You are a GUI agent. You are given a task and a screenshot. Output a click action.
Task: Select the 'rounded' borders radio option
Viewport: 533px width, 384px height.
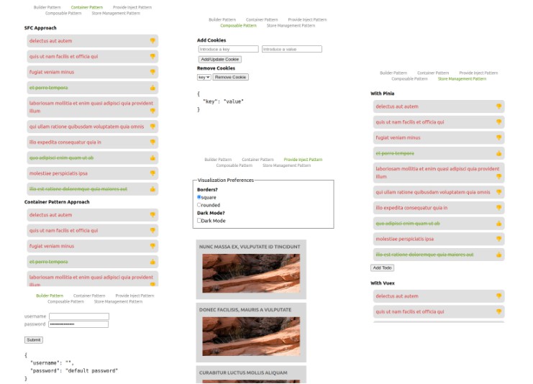(199, 205)
